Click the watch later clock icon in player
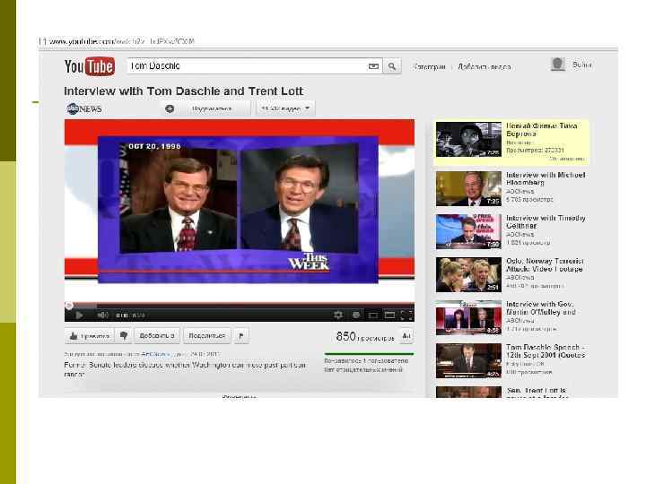This screenshot has width=646, height=484. [x=356, y=315]
